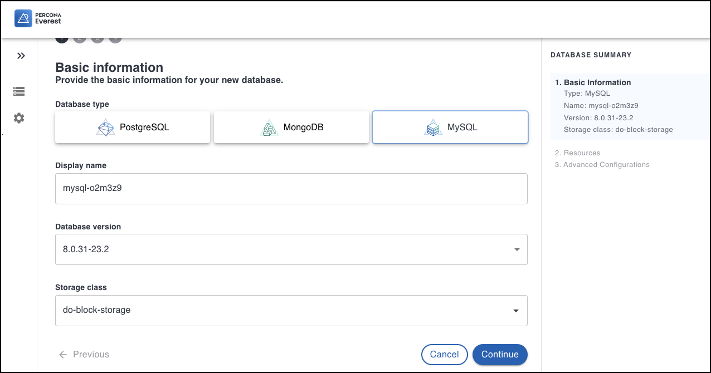Click the MongoDB leaf icon
Screen dimensions: 711x373
[x=270, y=127]
